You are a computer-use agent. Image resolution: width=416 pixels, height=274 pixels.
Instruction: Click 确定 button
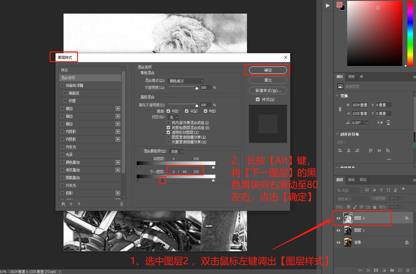click(268, 70)
